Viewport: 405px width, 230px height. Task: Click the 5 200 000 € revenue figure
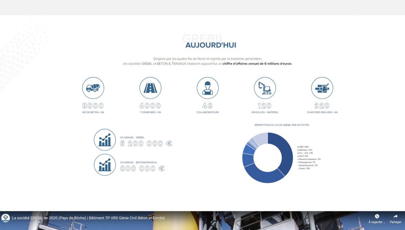pyautogui.click(x=146, y=143)
